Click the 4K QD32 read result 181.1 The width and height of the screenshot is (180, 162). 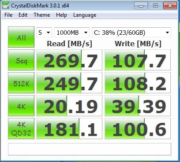click(69, 129)
